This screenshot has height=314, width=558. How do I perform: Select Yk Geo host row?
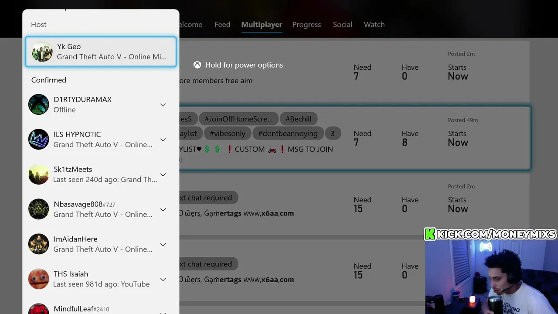coord(101,52)
